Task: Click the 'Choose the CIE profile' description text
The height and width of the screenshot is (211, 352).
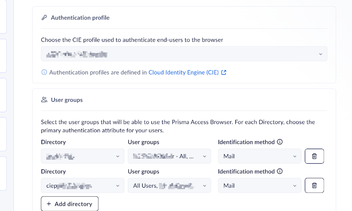Action: click(132, 40)
